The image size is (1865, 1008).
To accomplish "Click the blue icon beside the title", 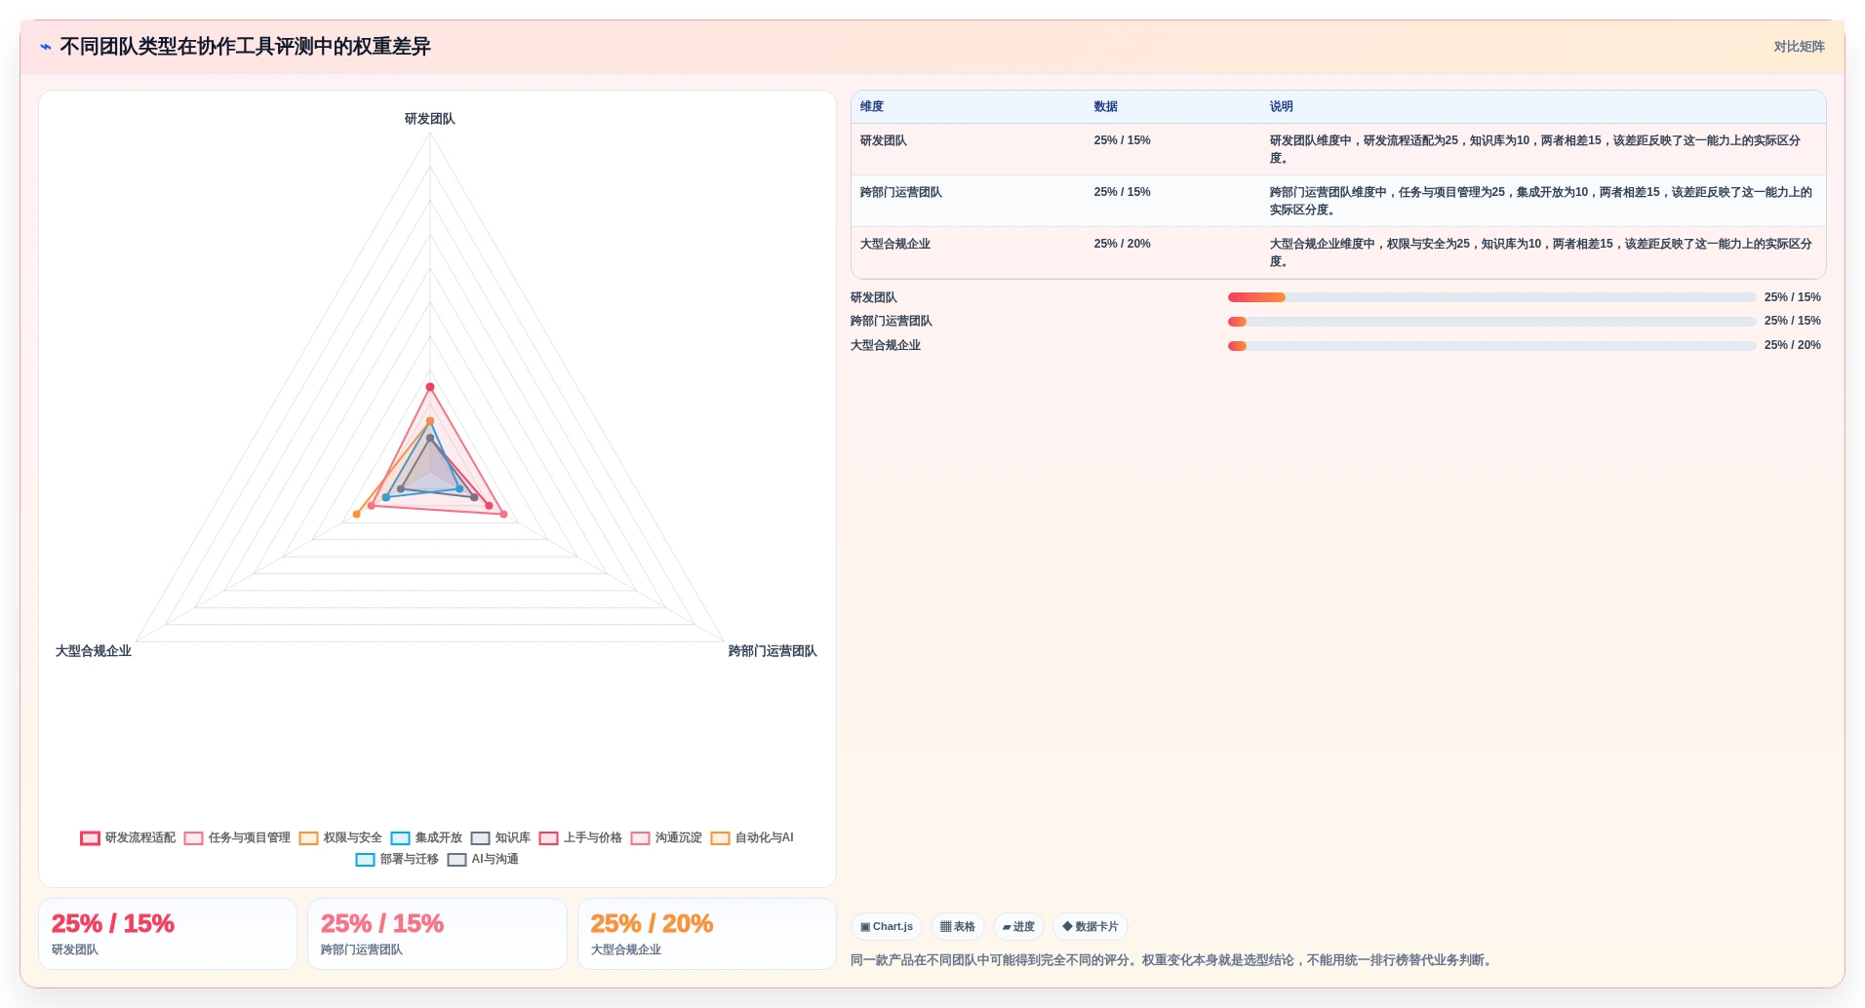I will [x=46, y=46].
